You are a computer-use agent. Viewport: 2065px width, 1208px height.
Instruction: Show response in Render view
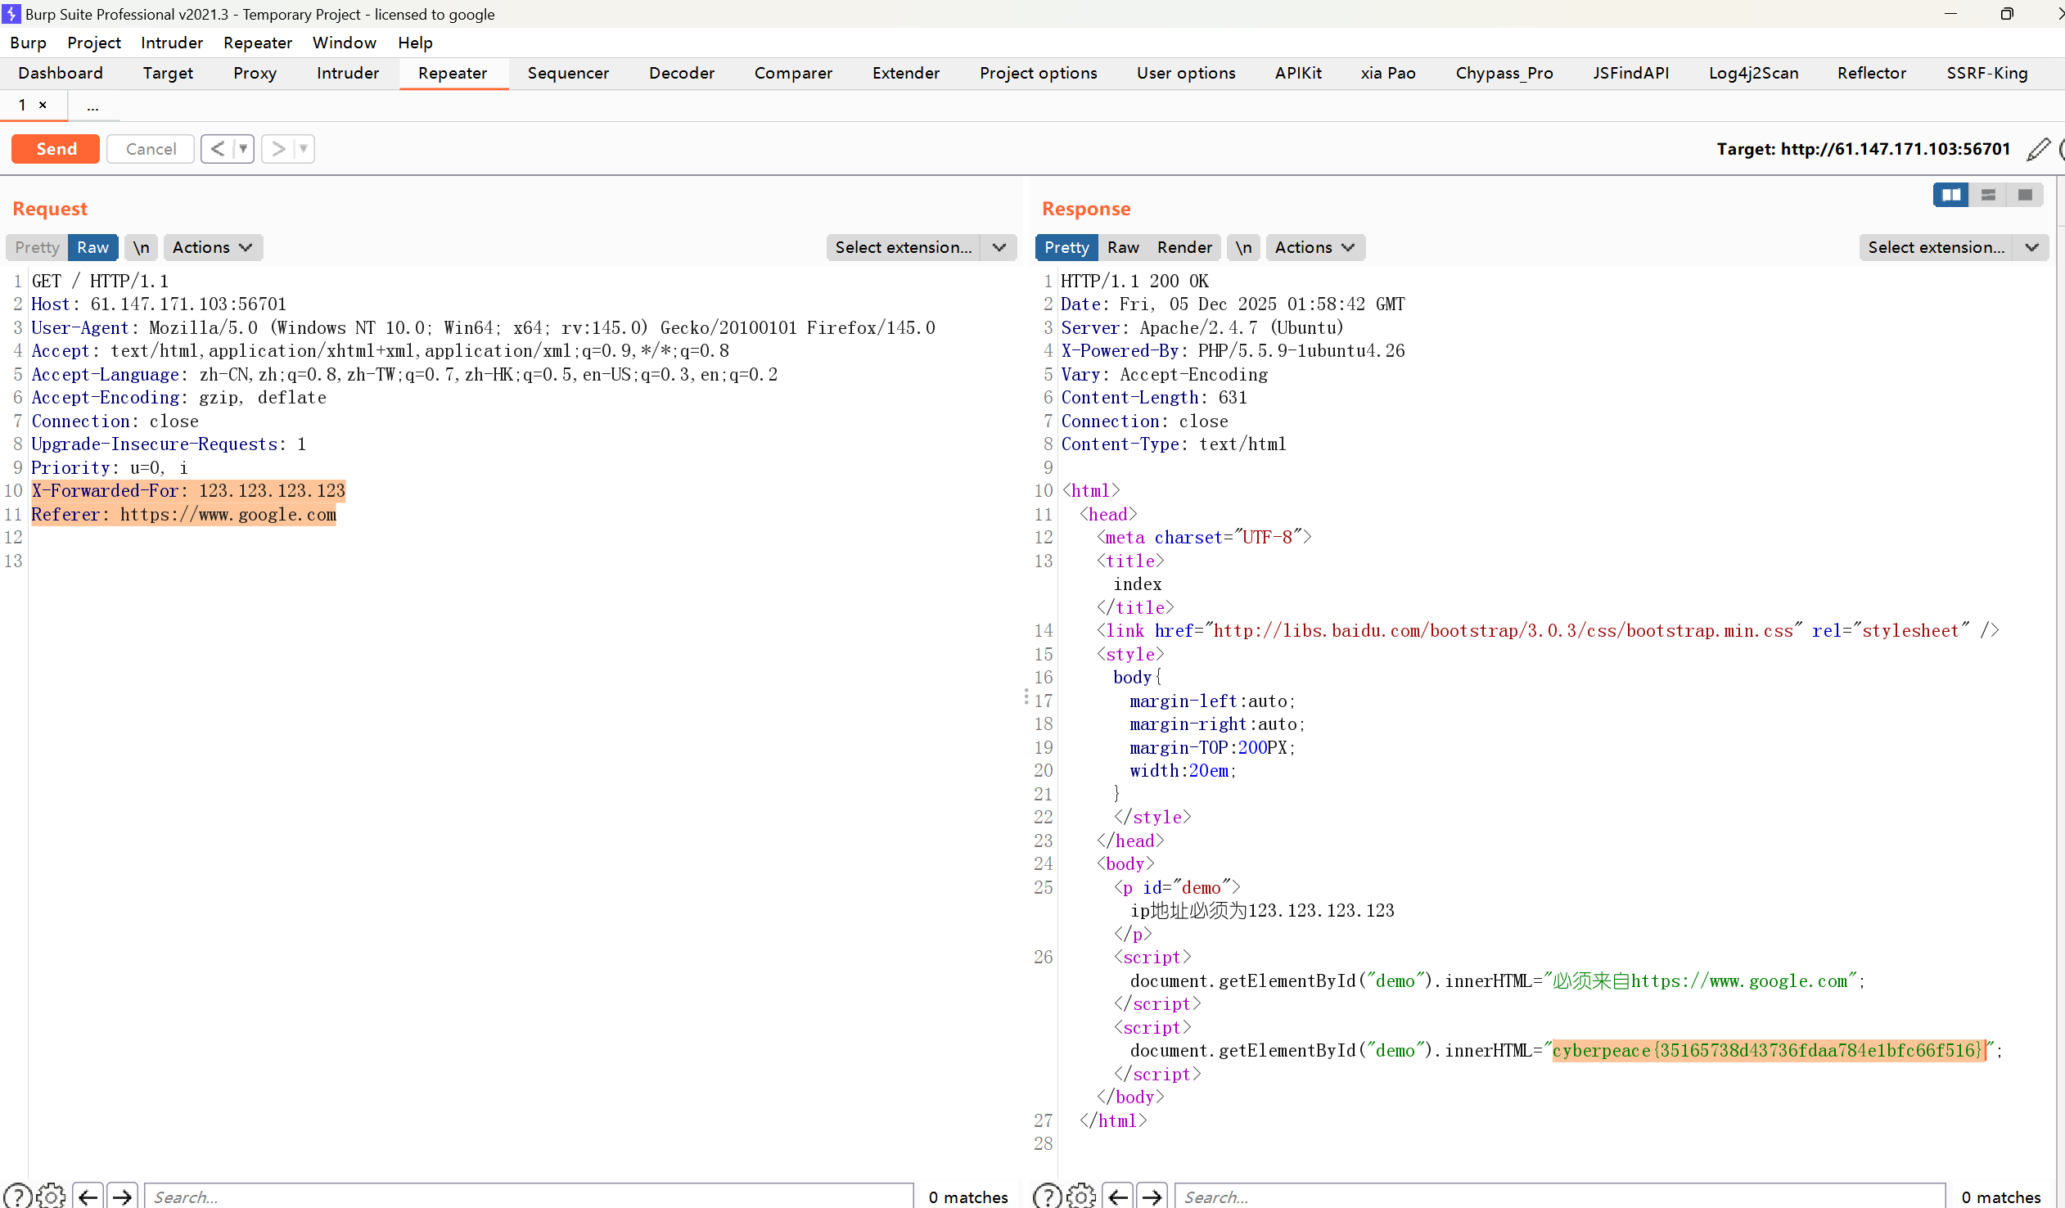coord(1184,247)
